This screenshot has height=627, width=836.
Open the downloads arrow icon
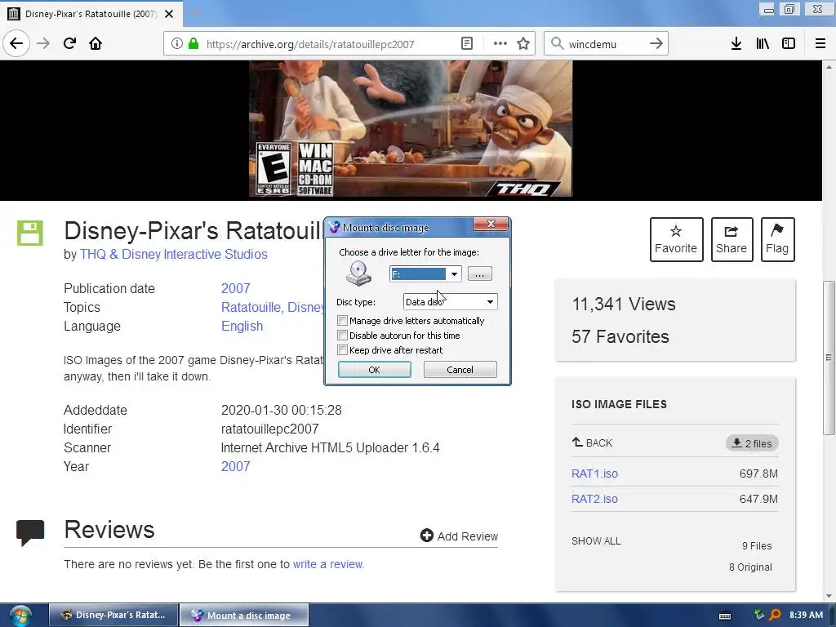point(736,44)
